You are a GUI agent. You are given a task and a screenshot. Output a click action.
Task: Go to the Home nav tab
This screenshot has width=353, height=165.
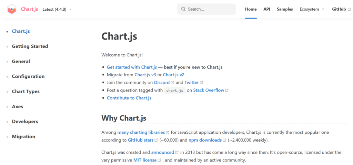point(251,9)
